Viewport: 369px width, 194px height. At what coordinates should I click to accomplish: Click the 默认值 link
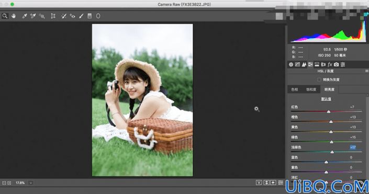[326, 99]
